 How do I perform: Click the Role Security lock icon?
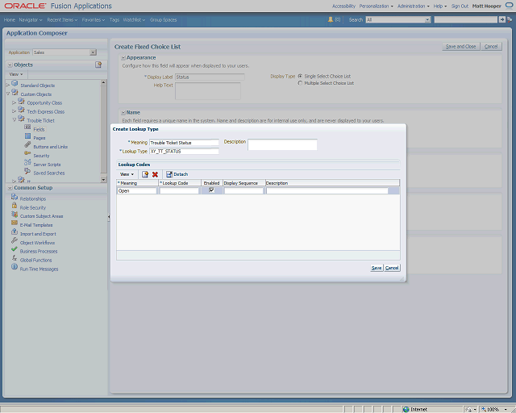[x=15, y=205]
